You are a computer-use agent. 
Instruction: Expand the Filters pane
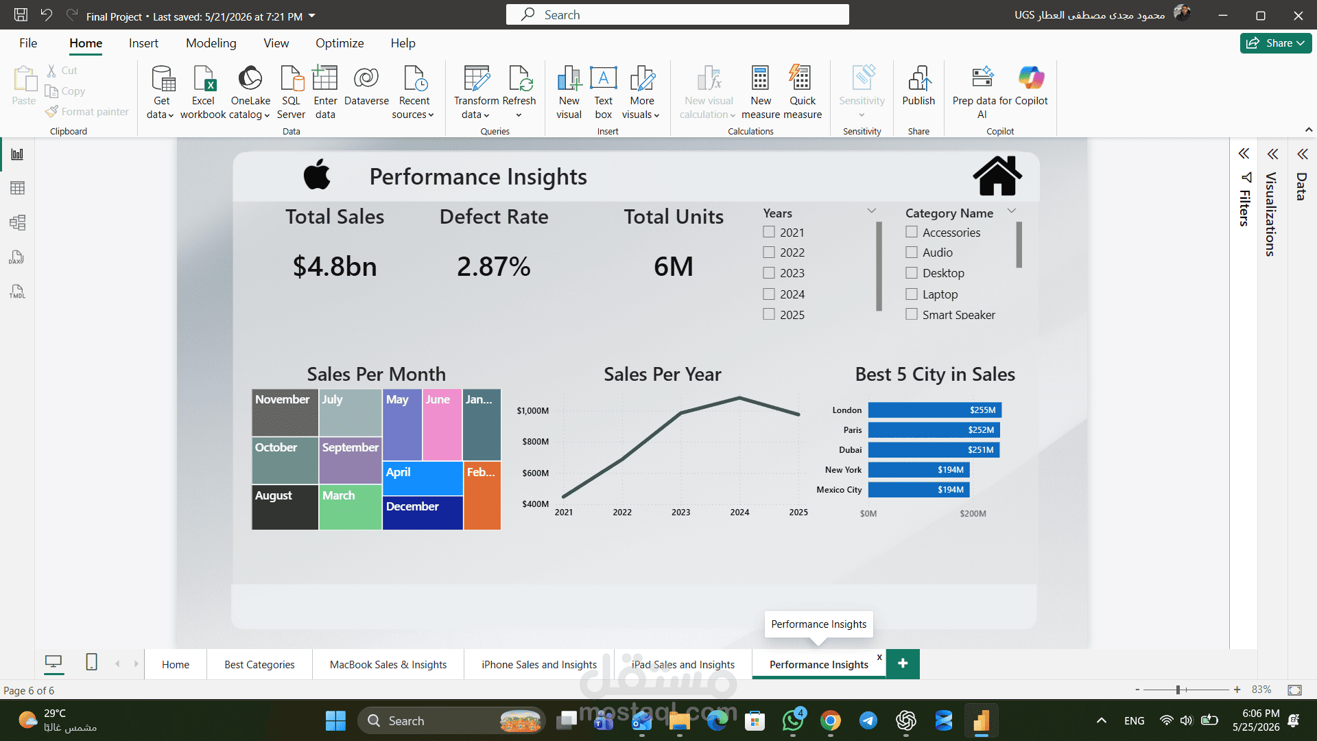coord(1244,154)
